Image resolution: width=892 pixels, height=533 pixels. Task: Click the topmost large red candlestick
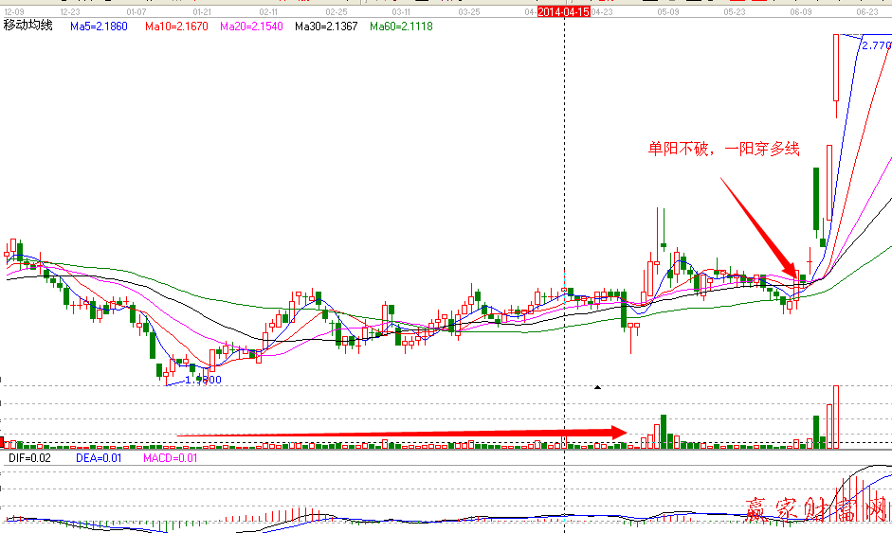click(x=836, y=67)
